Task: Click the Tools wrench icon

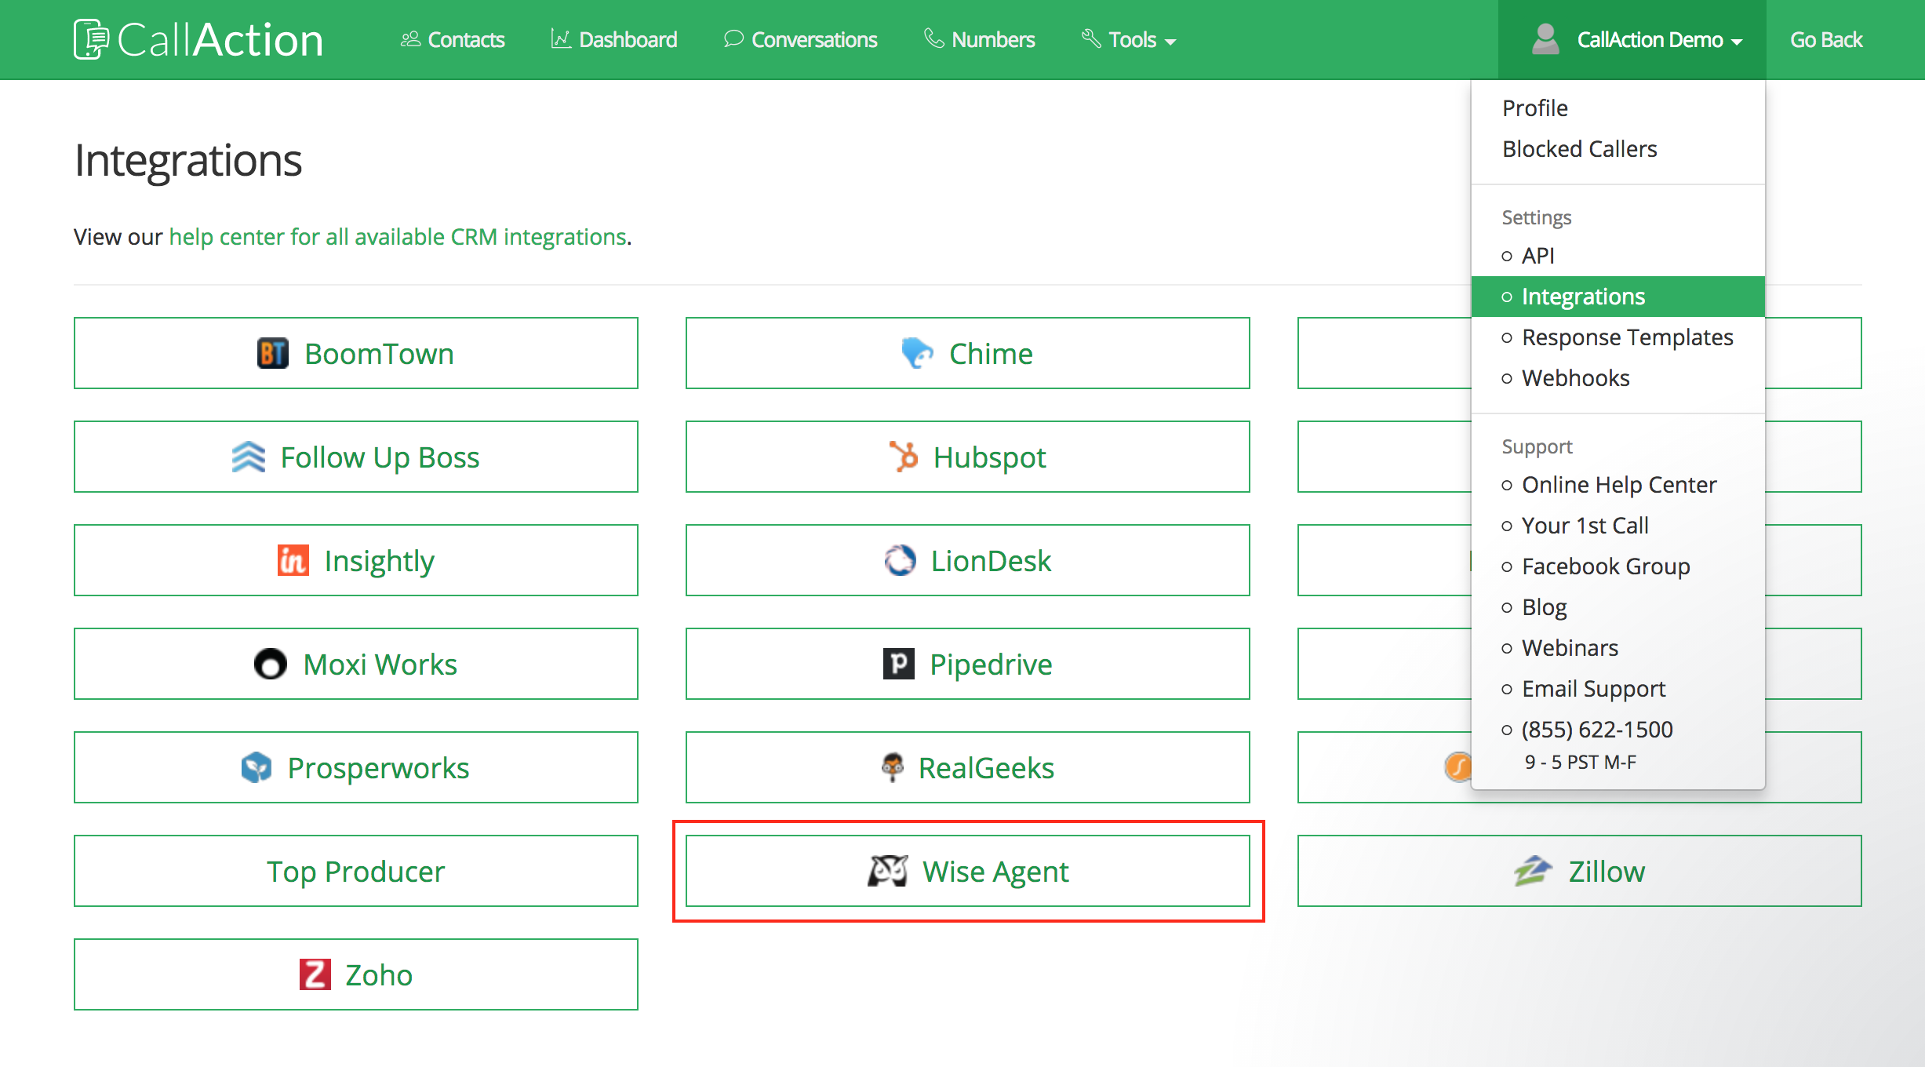Action: [x=1091, y=38]
